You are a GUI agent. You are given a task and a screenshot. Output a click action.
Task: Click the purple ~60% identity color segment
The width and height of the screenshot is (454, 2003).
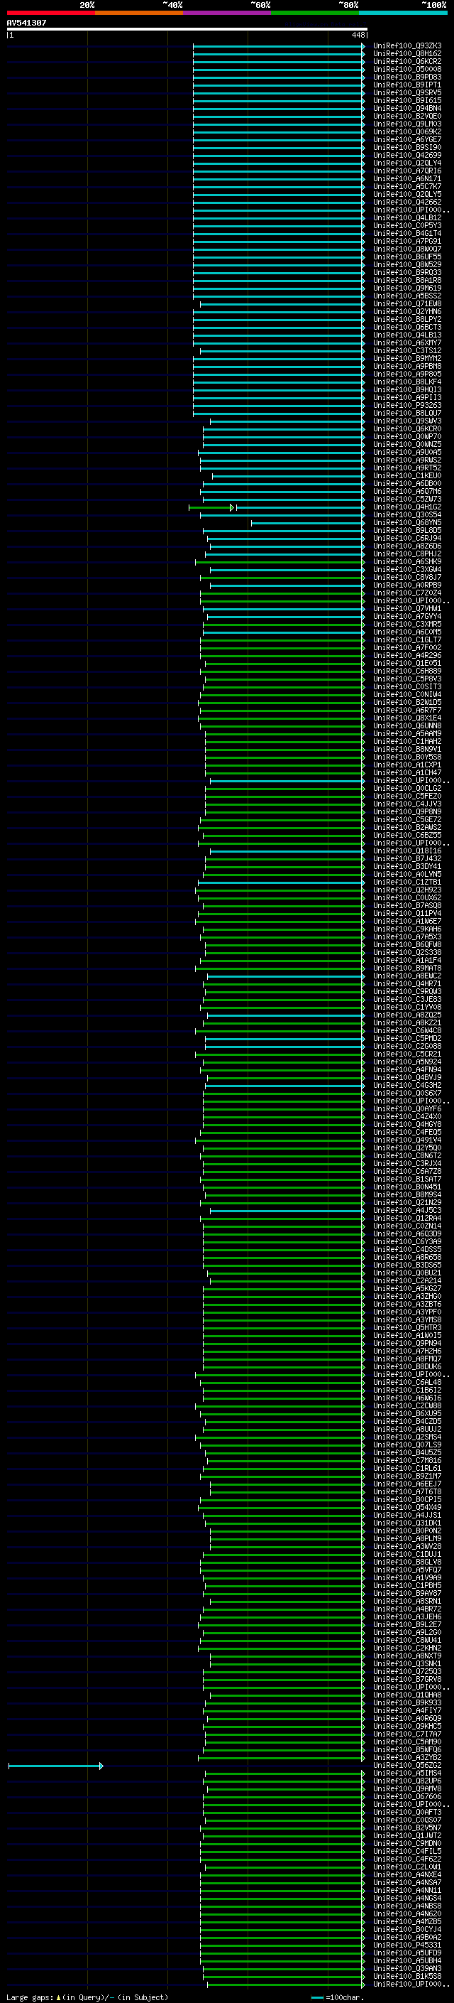tap(228, 13)
